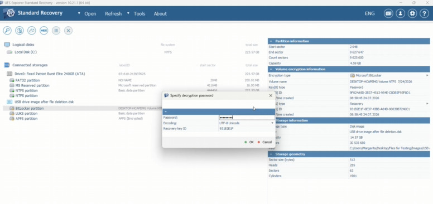Screen dimensions: 433x204
Task: Click the Recovery key ID value 931B2E1F
Action: click(x=227, y=128)
